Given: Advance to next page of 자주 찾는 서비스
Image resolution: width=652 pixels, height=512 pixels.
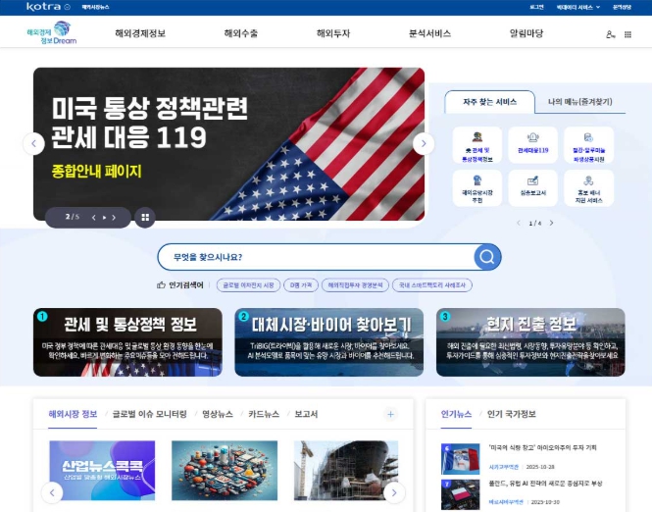Looking at the screenshot, I should click(x=551, y=224).
